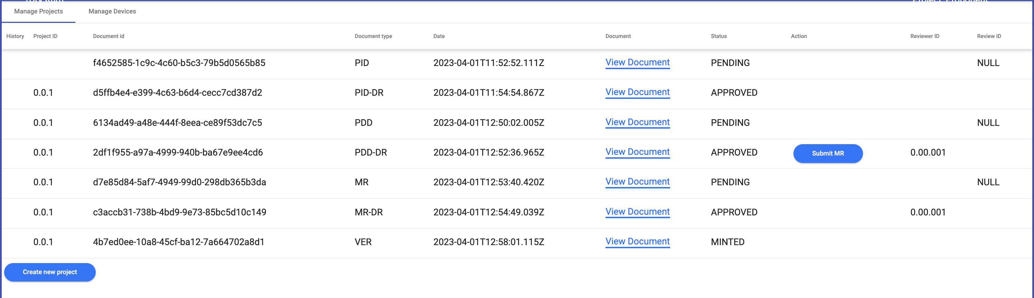1034x298 pixels.
Task: Click the Reviewer ID column header
Action: 924,36
